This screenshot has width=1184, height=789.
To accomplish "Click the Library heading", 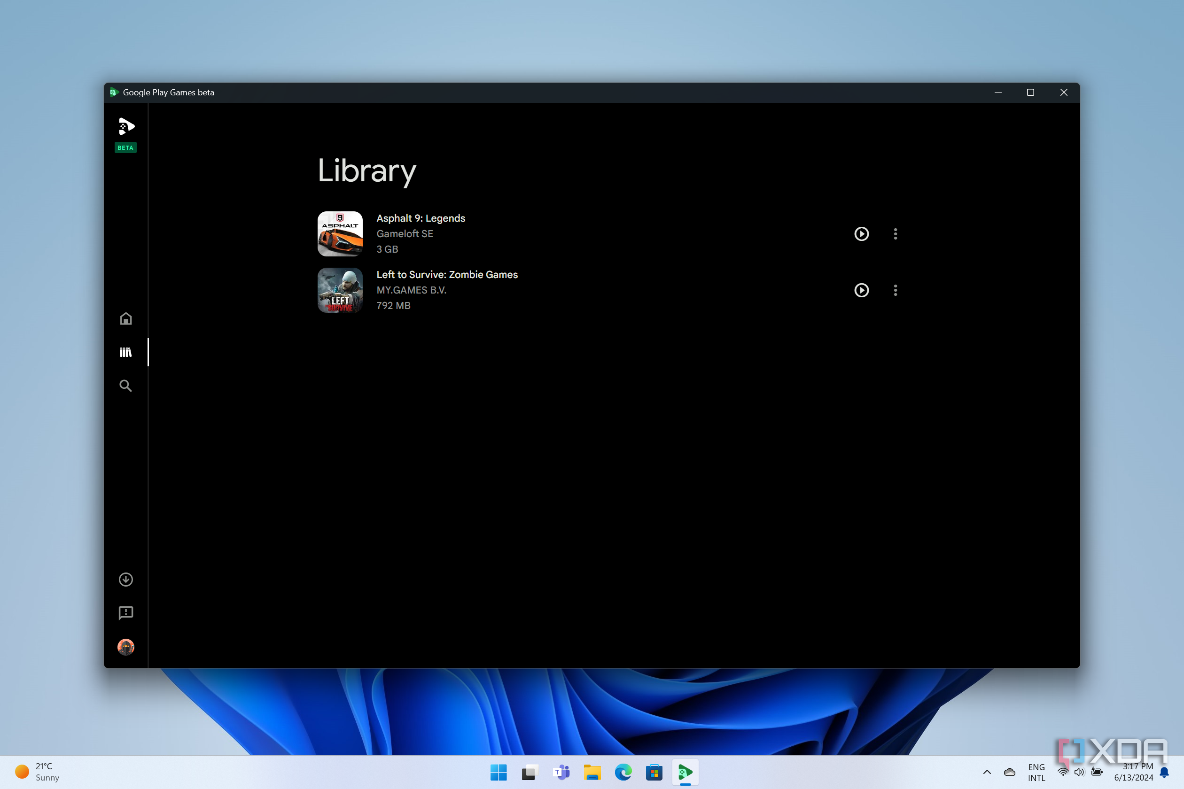I will tap(367, 171).
